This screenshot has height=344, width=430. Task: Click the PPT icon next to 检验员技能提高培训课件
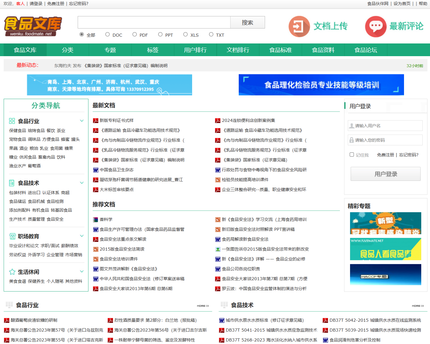[x=218, y=180]
